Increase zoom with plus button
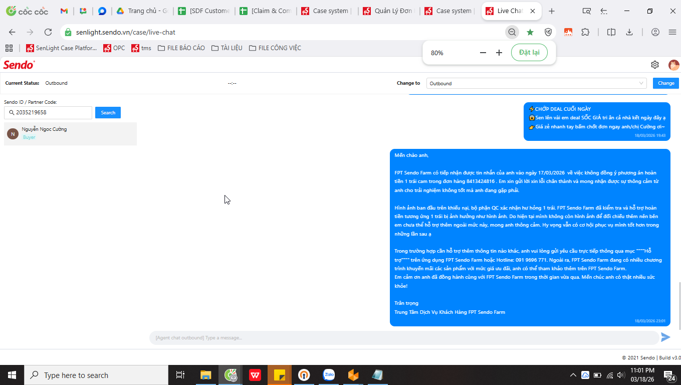 pos(499,53)
